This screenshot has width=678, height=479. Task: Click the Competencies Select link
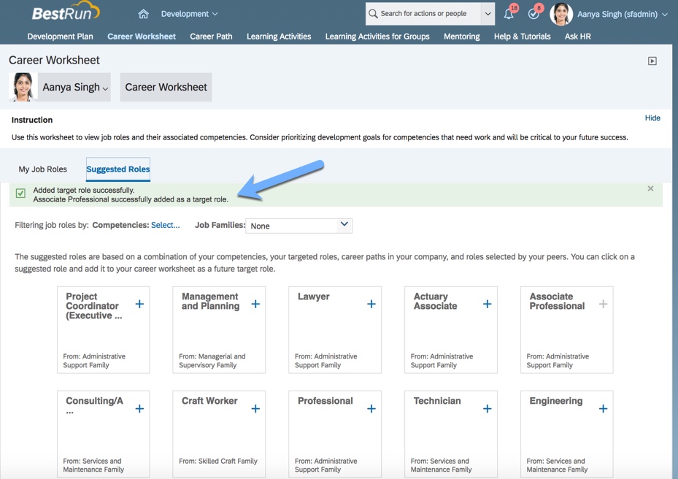coord(165,226)
